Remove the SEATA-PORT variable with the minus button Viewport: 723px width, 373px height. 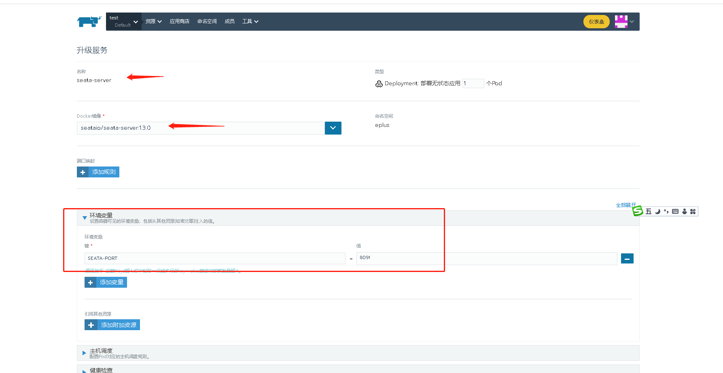coord(627,258)
